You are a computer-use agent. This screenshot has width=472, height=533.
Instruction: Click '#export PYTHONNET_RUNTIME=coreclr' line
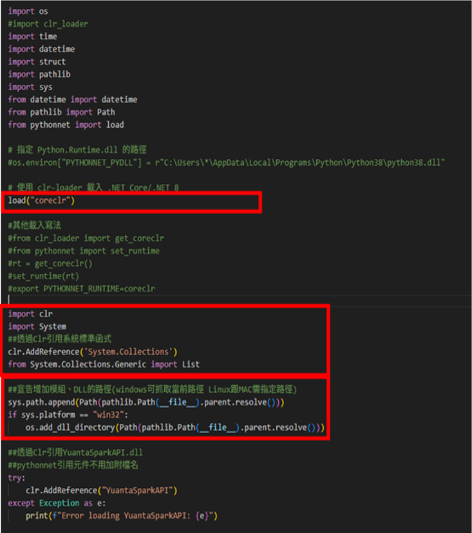(82, 289)
